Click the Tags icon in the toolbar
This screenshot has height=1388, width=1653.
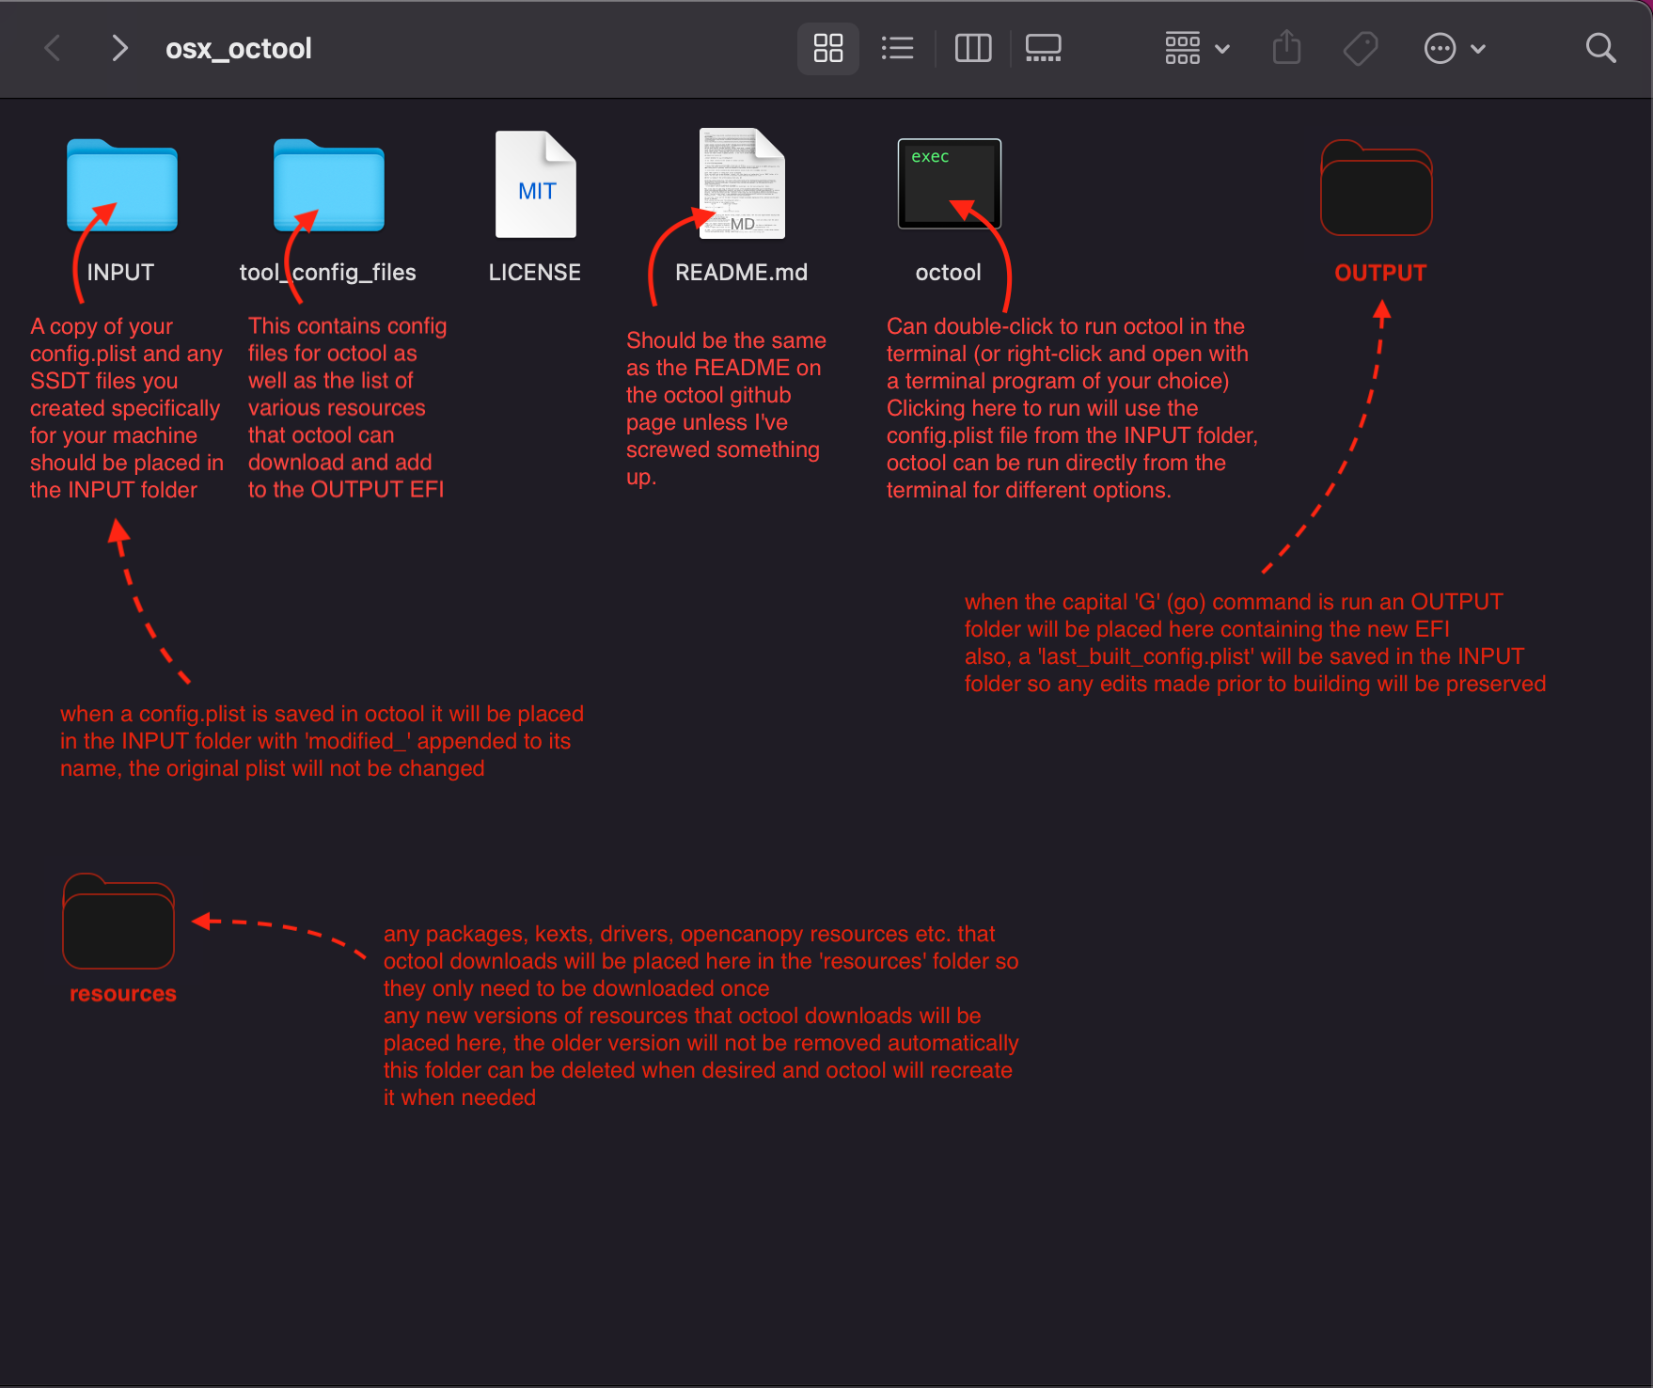[x=1361, y=48]
